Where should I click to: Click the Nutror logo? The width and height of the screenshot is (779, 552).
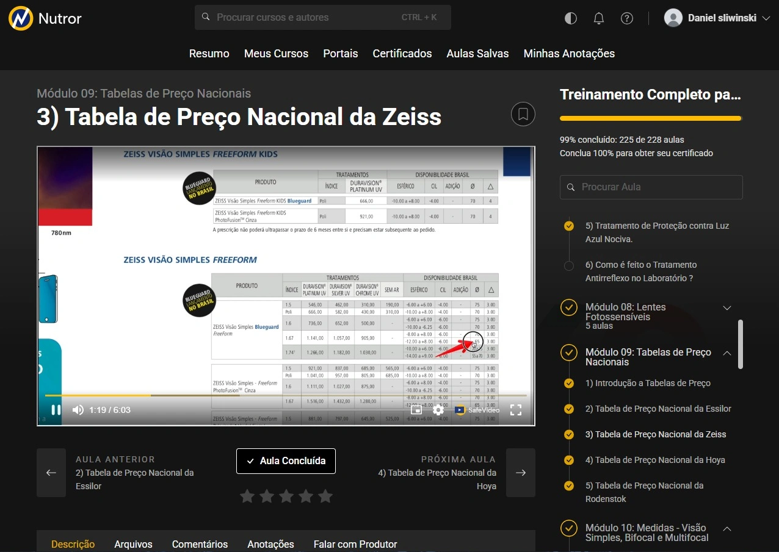(45, 18)
